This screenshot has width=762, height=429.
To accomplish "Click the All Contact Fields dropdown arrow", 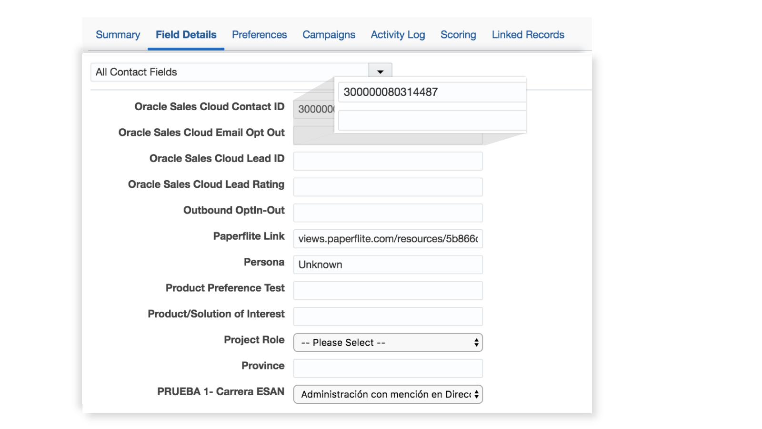I will (x=380, y=72).
